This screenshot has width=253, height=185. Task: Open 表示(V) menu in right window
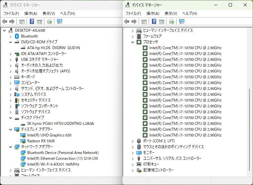click(x=171, y=14)
